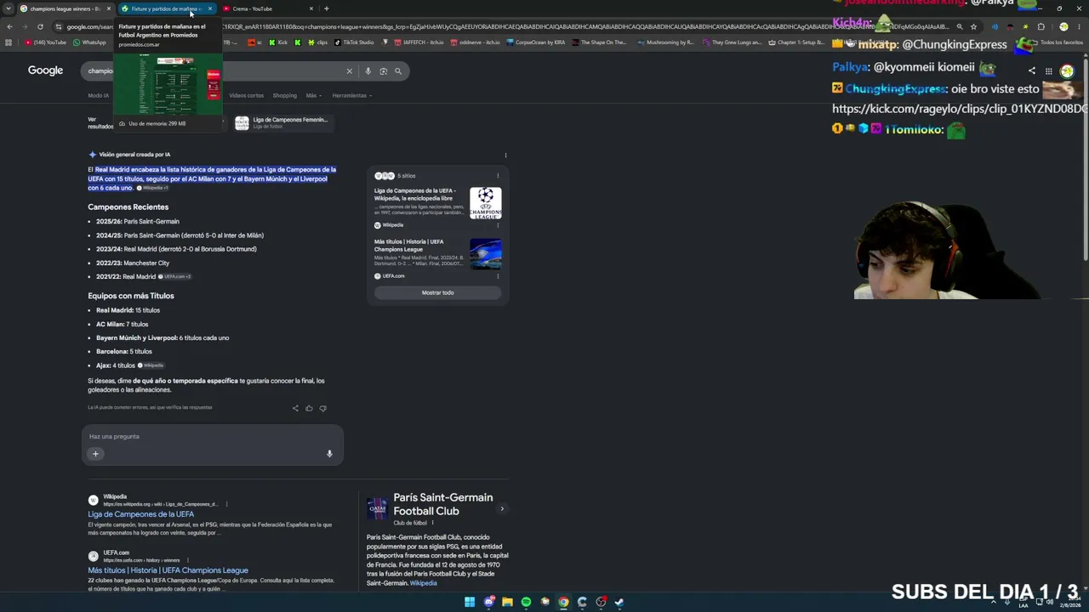The image size is (1089, 612).
Task: Add attachment with plus button
Action: [95, 454]
